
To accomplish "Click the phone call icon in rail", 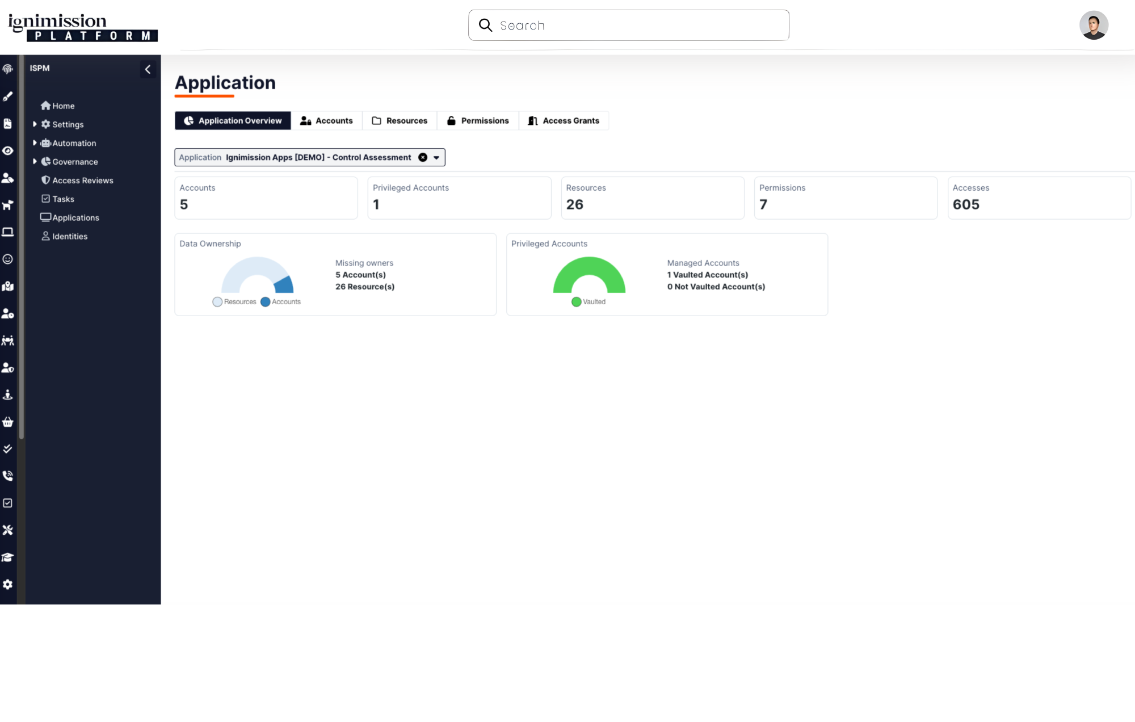I will point(7,476).
